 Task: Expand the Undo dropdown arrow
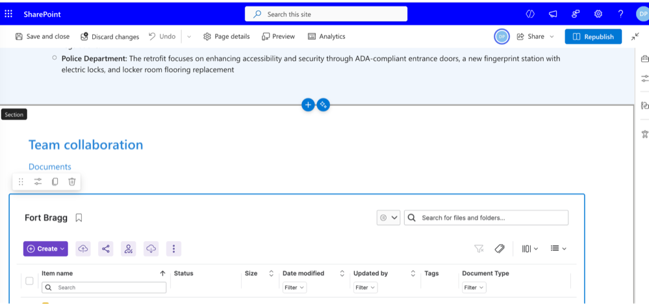[189, 36]
